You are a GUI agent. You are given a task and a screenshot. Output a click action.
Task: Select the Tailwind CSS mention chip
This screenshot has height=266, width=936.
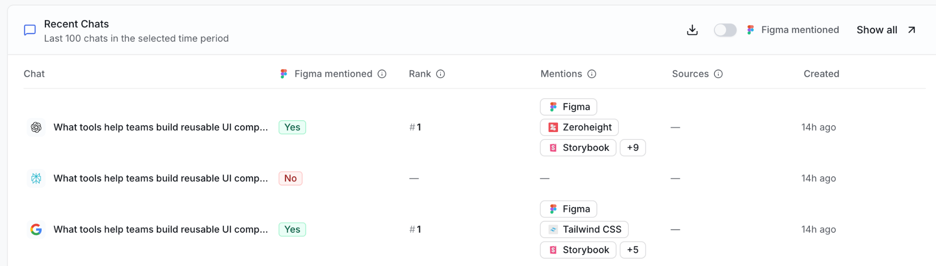(x=585, y=229)
